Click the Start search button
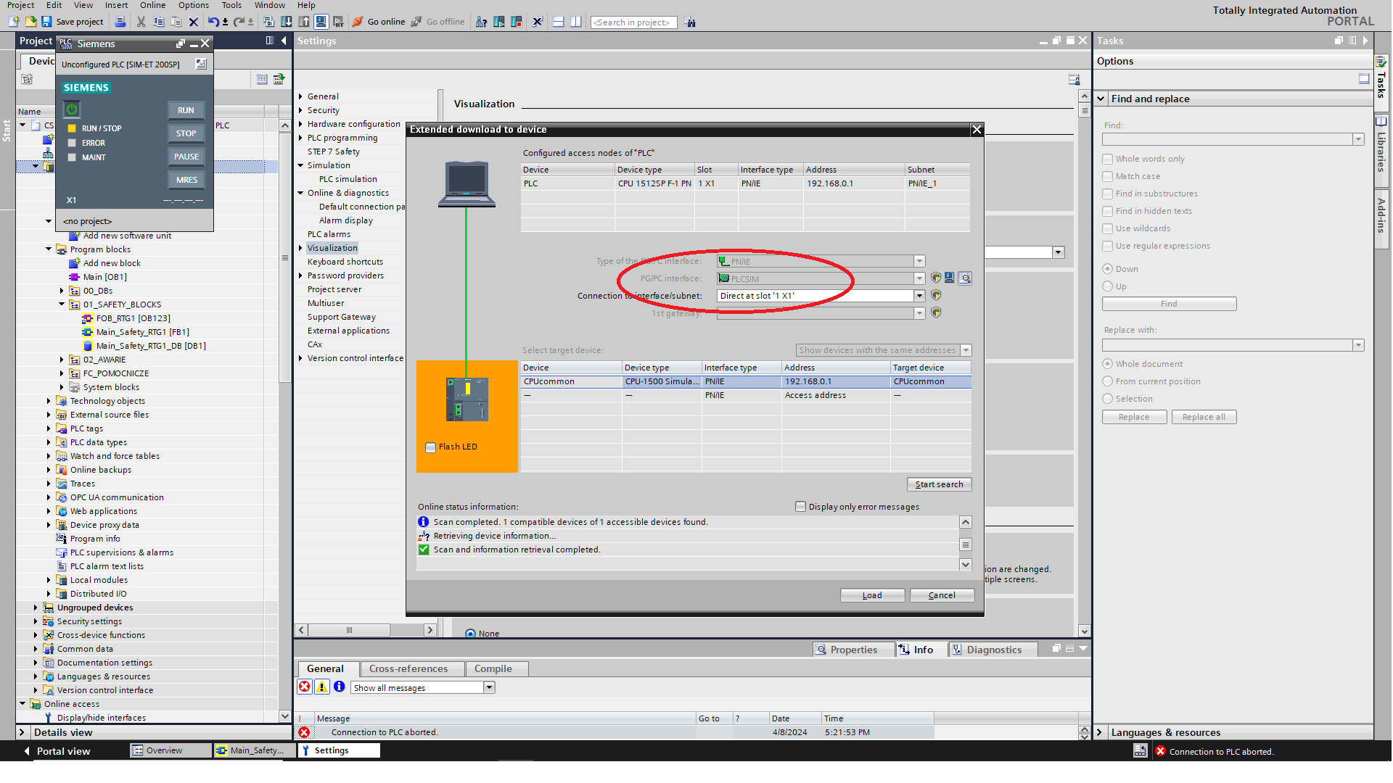Screen dimensions: 1393x783 (939, 484)
